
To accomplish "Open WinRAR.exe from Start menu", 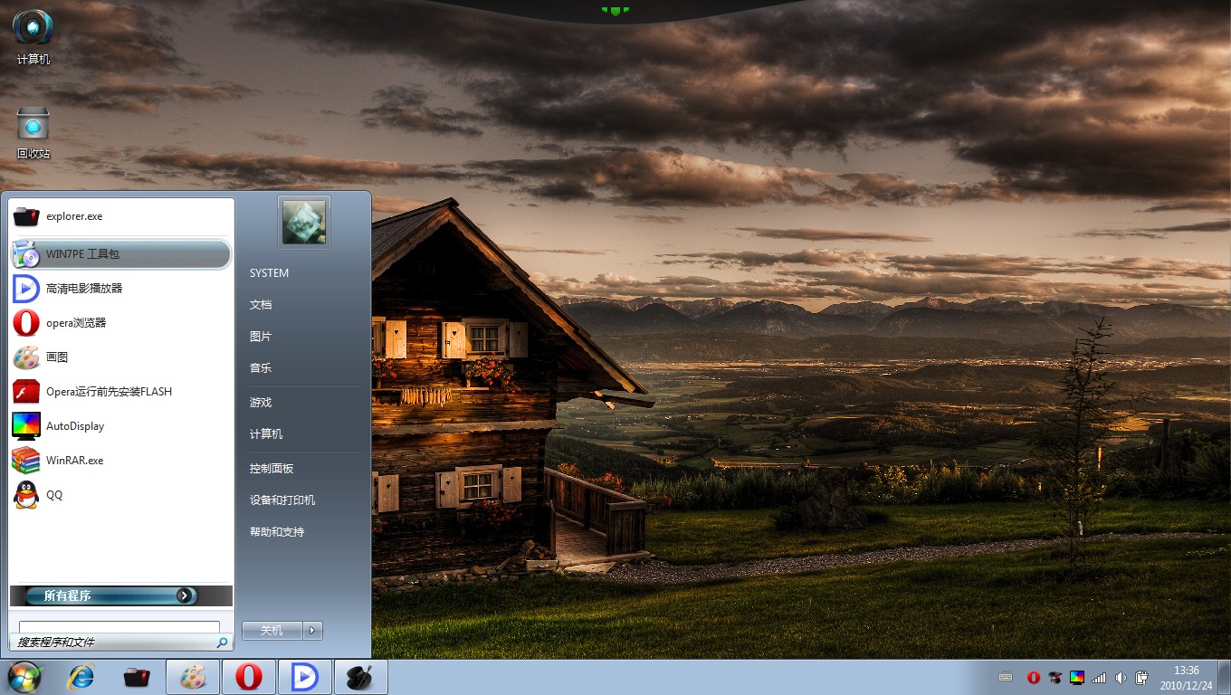I will [120, 461].
